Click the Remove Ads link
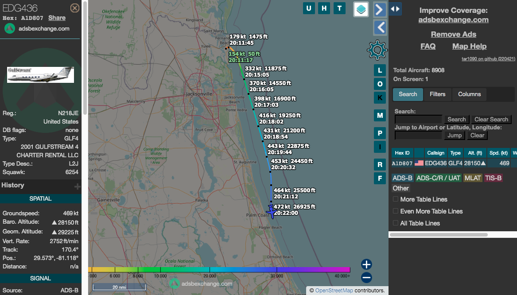 pyautogui.click(x=453, y=34)
